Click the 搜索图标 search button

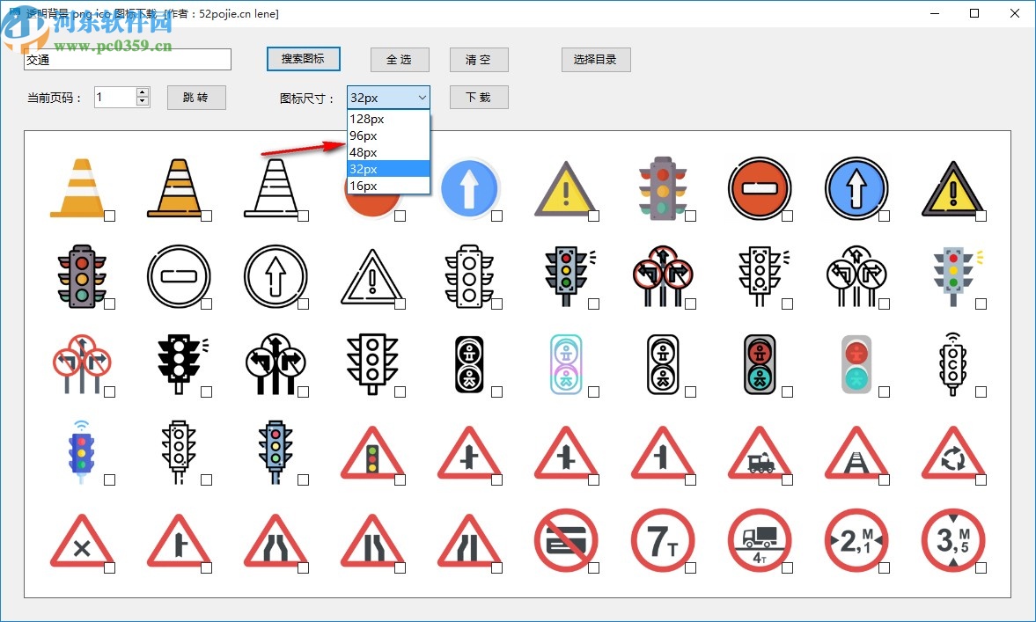(304, 59)
